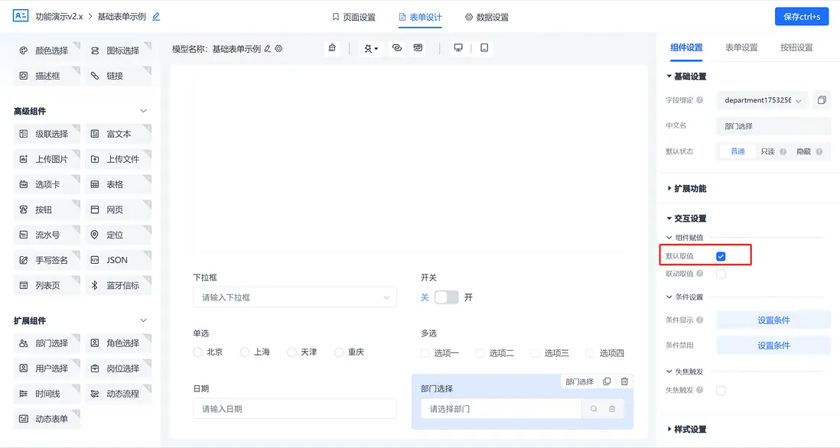Viewport: 840px width, 448px height.
Task: Uncheck the 默认取值 checkbox
Action: coord(720,256)
